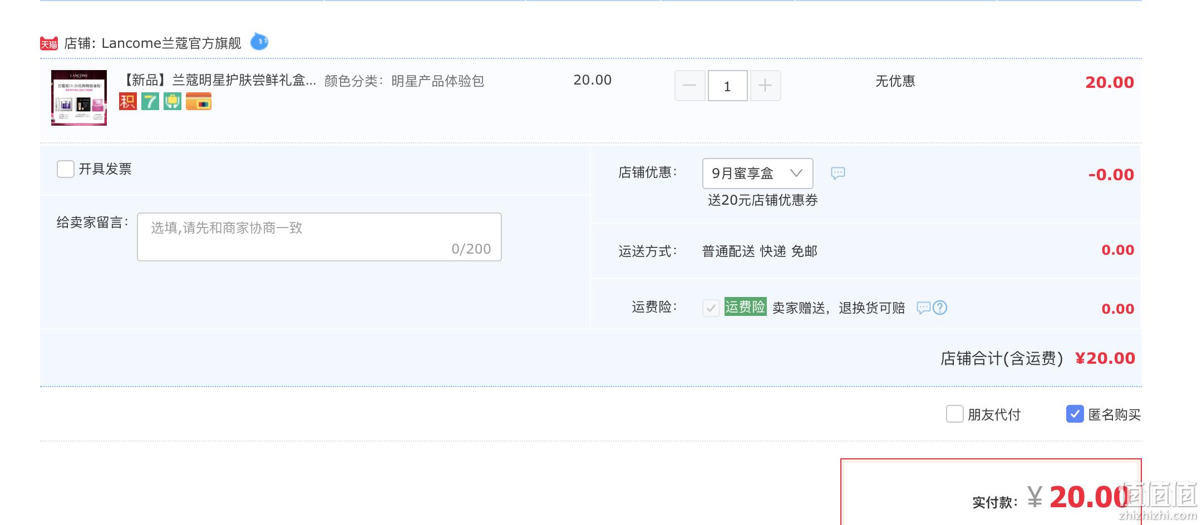
Task: Click the question mark help icon for 运费险
Action: coord(940,308)
